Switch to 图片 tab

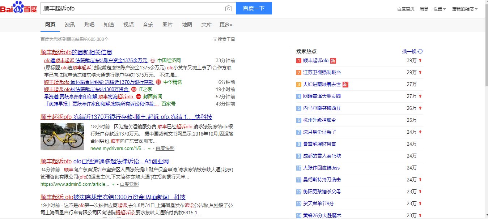pyautogui.click(x=167, y=25)
